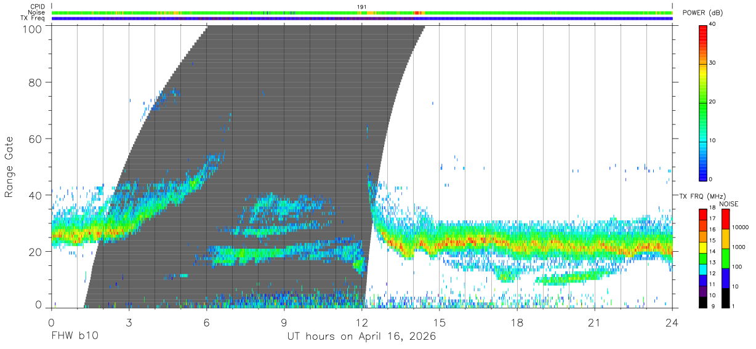Click the TX FRQ (MHz) color scale

point(703,259)
